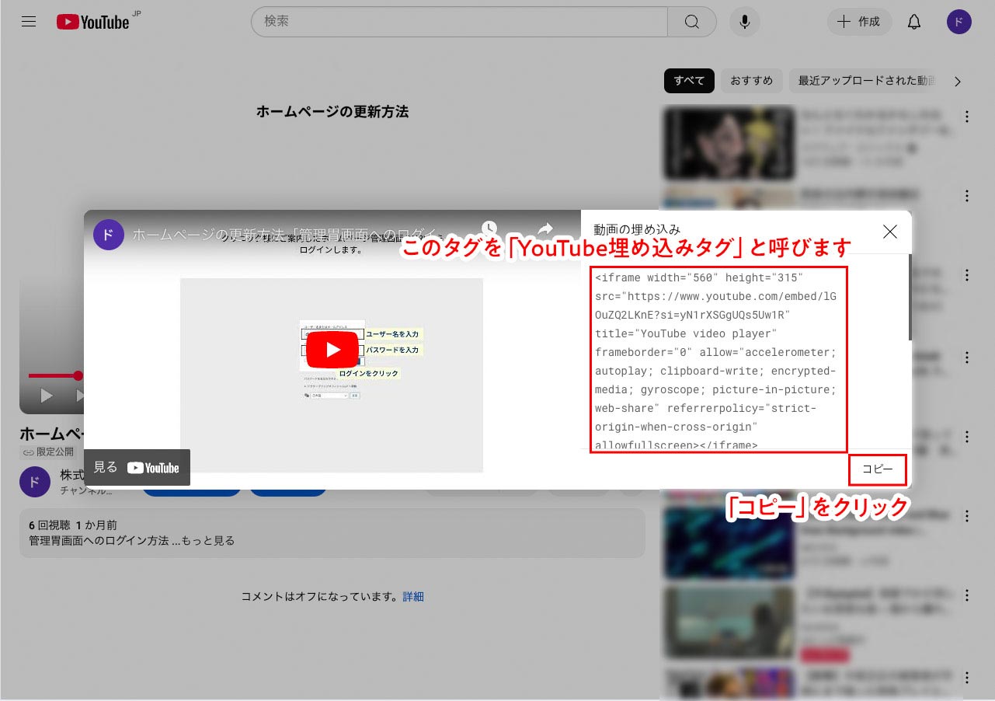995x701 pixels.
Task: Click the channel avatar in embed preview
Action: pyautogui.click(x=109, y=235)
